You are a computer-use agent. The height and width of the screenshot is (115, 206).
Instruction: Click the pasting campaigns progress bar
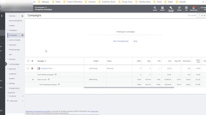(126, 35)
